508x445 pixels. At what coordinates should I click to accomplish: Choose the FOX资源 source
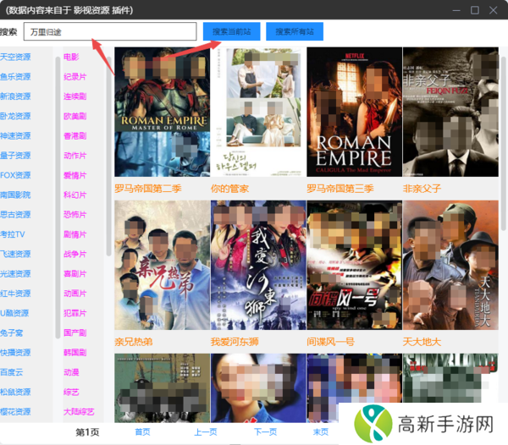click(15, 175)
